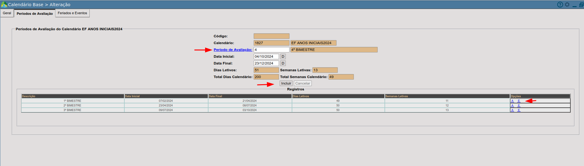This screenshot has width=584, height=166.
Task: Open the Feriados e Eventos tab
Action: (x=72, y=13)
